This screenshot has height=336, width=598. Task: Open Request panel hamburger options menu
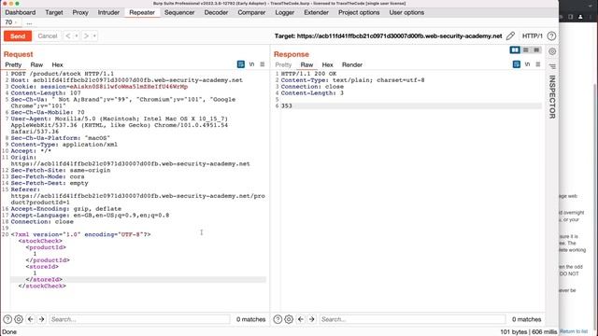pos(263,64)
